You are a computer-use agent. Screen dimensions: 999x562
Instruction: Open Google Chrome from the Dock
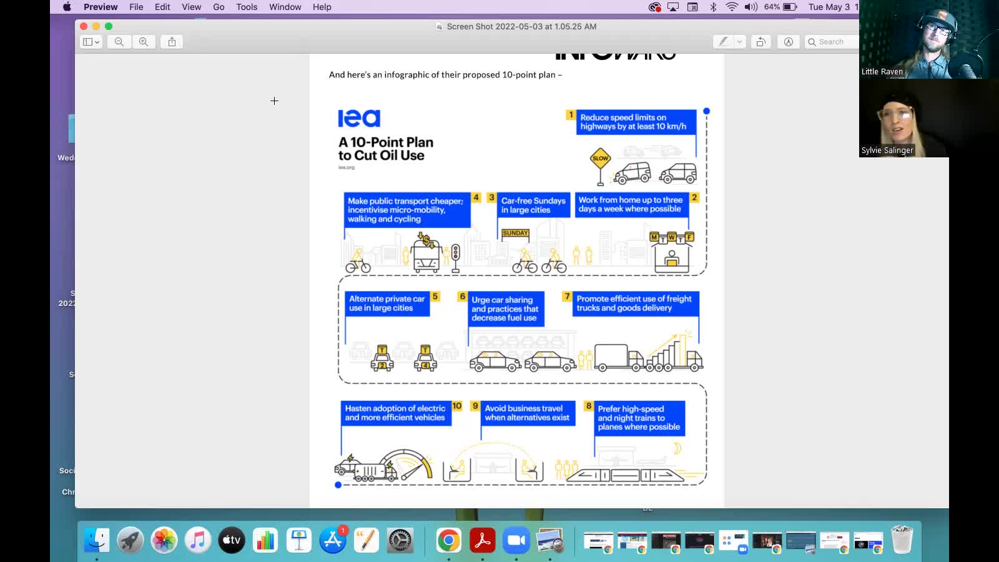448,540
